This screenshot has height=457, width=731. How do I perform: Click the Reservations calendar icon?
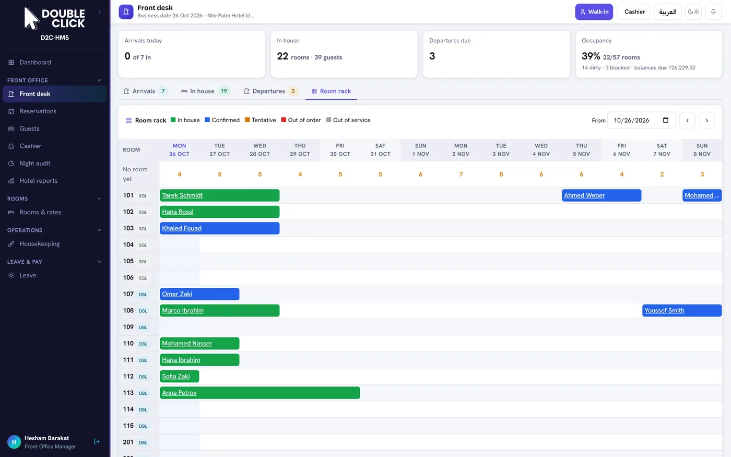tap(11, 111)
